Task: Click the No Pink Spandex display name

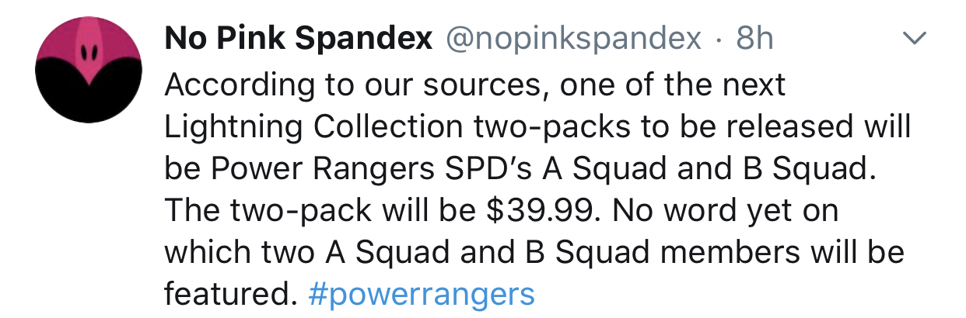Action: [299, 39]
